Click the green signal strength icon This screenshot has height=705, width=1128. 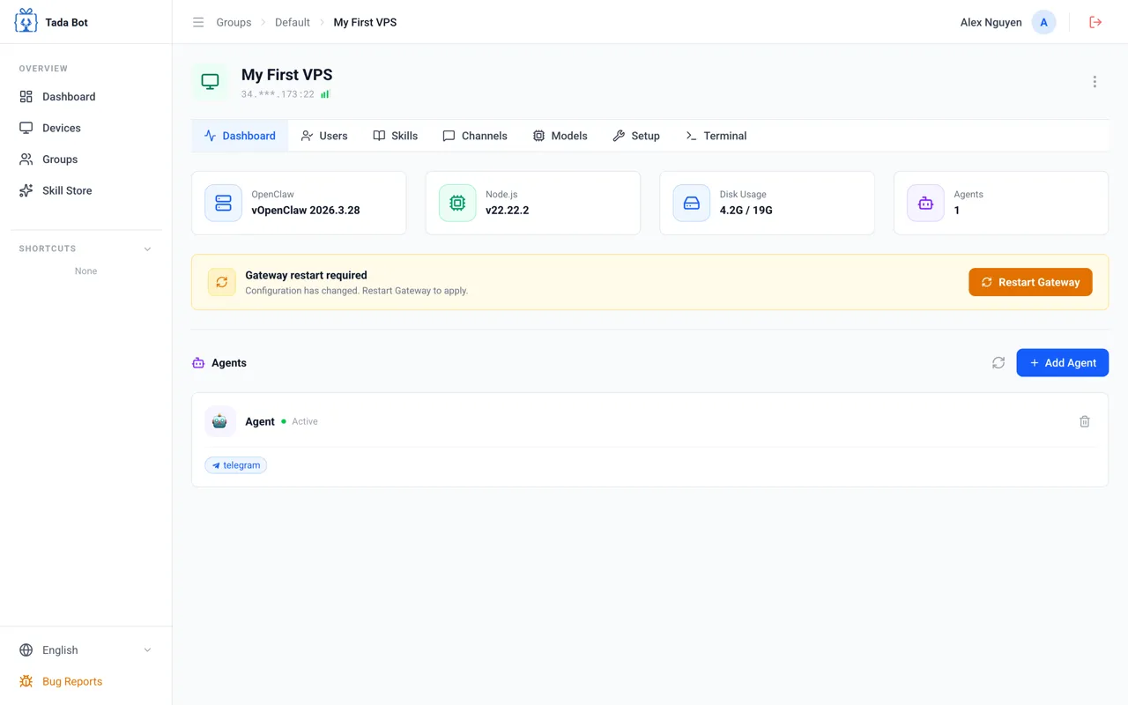[x=325, y=93]
